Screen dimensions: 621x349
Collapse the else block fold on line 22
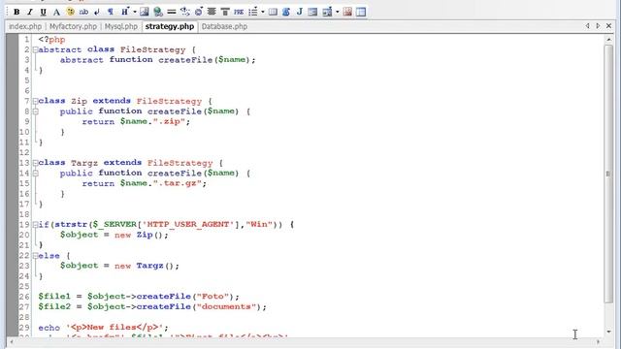coord(35,256)
